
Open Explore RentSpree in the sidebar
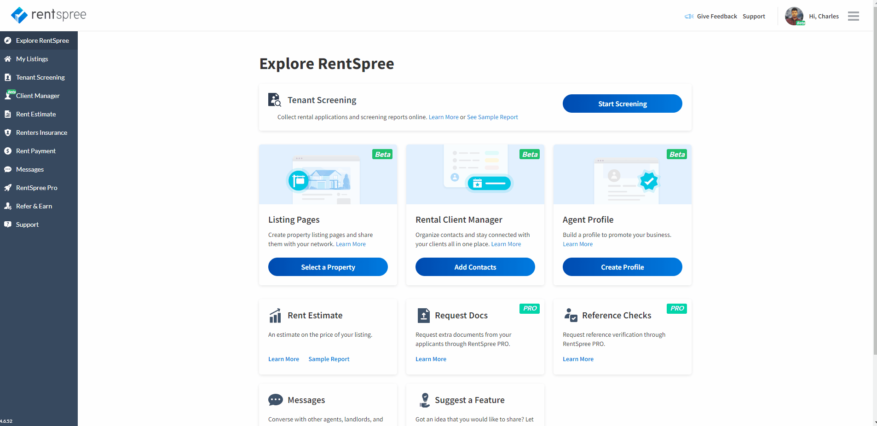[x=39, y=40]
